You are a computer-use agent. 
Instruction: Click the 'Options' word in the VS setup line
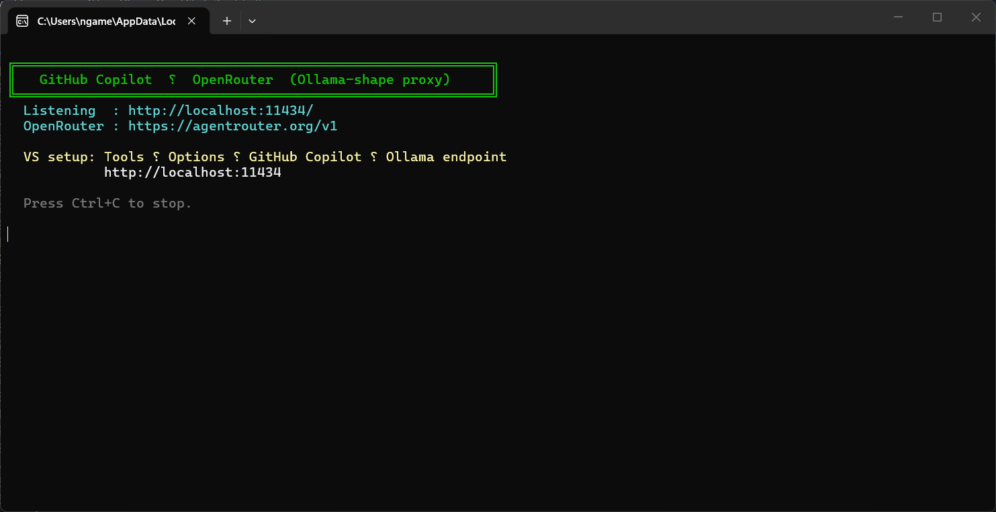tap(197, 157)
